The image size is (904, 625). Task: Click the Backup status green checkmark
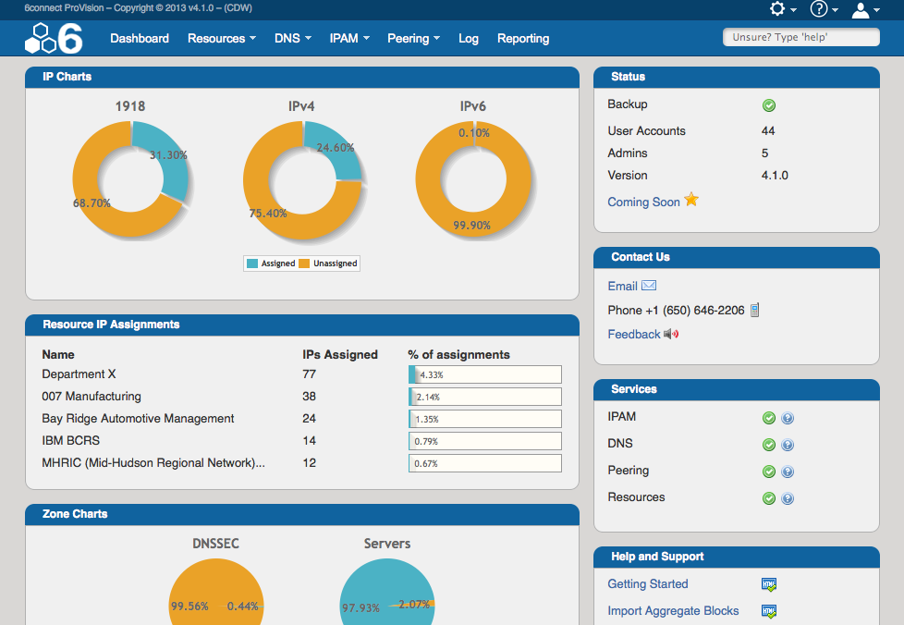tap(769, 105)
